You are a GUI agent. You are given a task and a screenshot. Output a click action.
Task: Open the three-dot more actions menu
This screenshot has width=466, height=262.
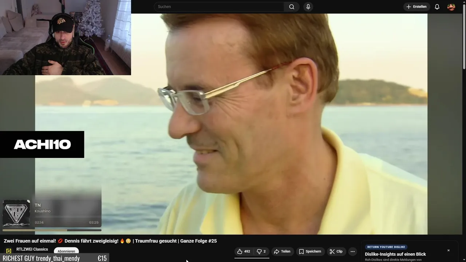[x=352, y=251]
